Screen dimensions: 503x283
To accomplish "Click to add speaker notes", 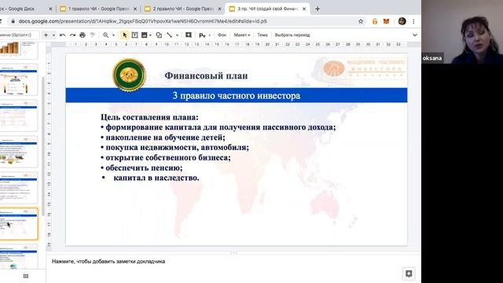I will [108, 262].
